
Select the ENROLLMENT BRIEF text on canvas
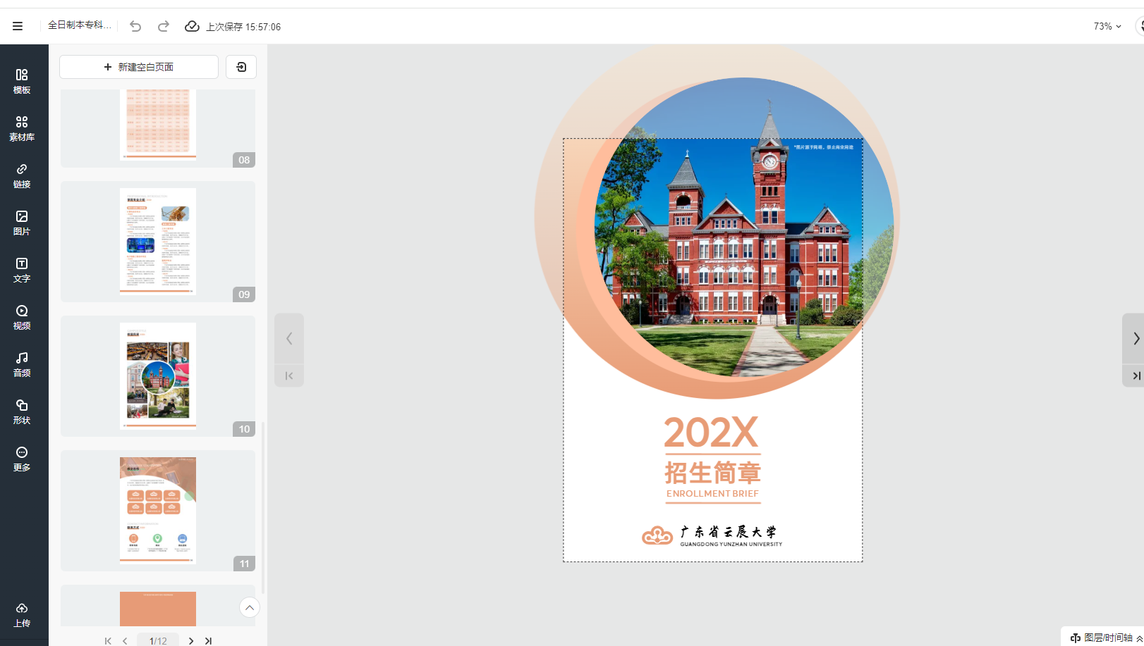712,494
